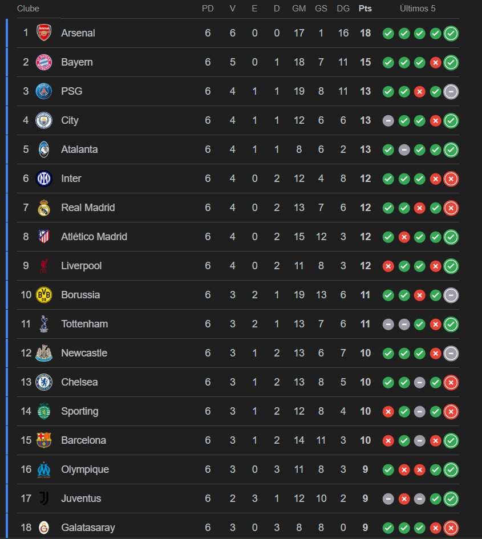Click the Bayern Munich crest
Viewport: 482px width, 539px height.
point(44,62)
